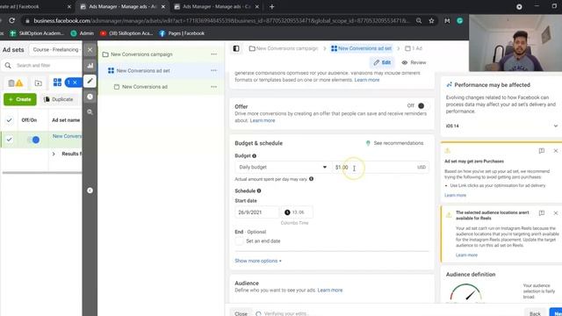Bookmark this page with star icon

click(431, 21)
